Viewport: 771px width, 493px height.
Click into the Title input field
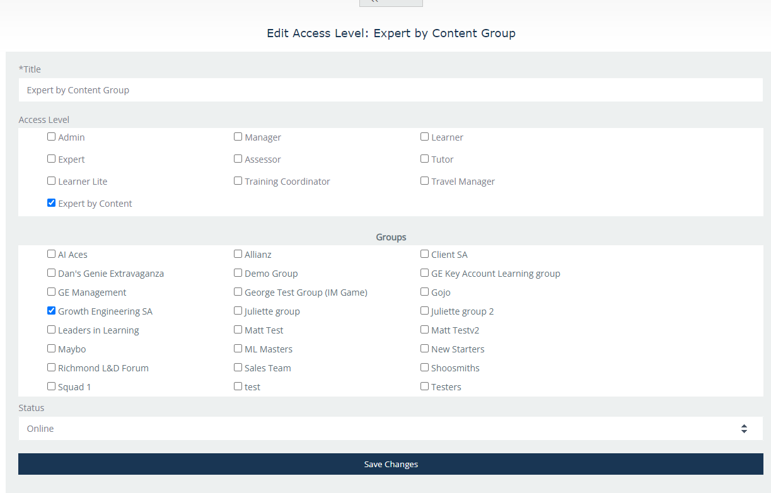pyautogui.click(x=391, y=90)
